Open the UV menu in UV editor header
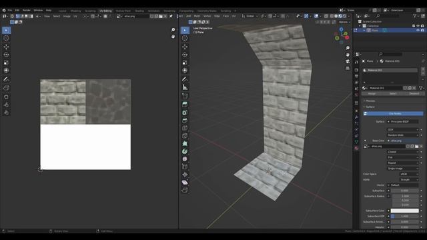Image resolution: width=427 pixels, height=240 pixels. coord(75,16)
